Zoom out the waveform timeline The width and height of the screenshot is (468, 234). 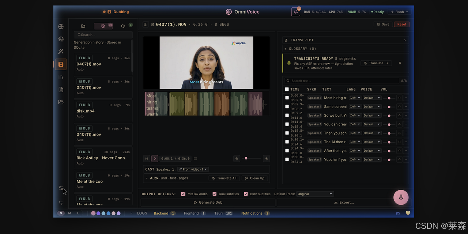[x=237, y=159]
